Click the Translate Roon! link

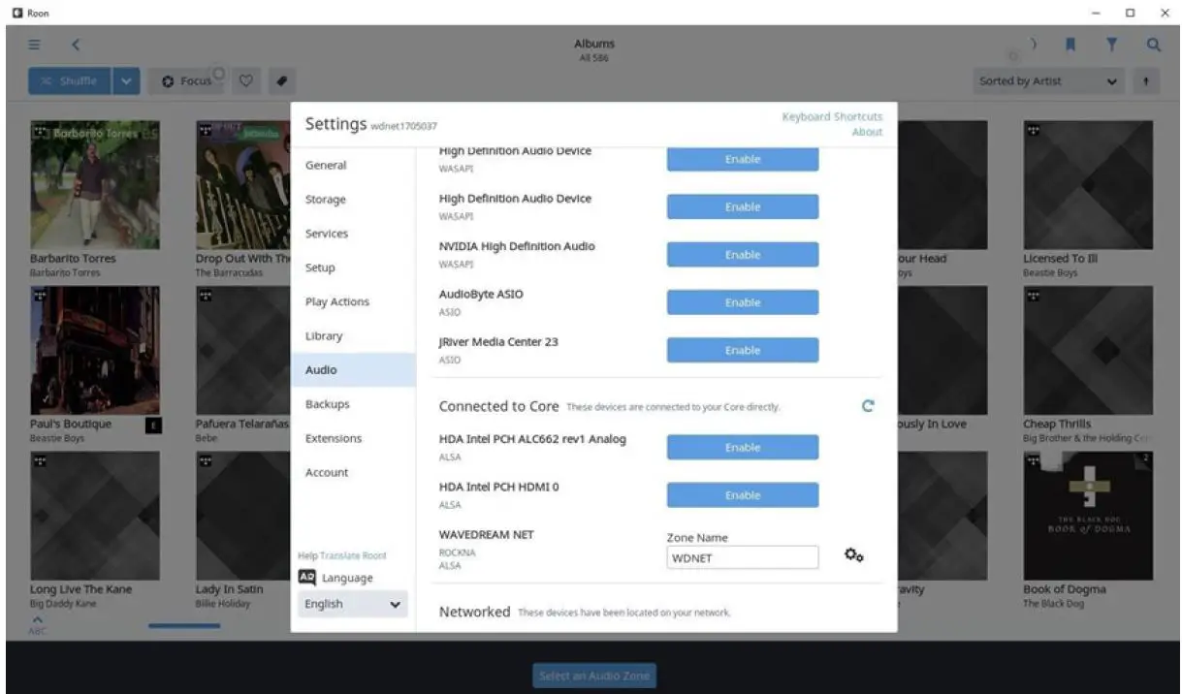pos(353,555)
